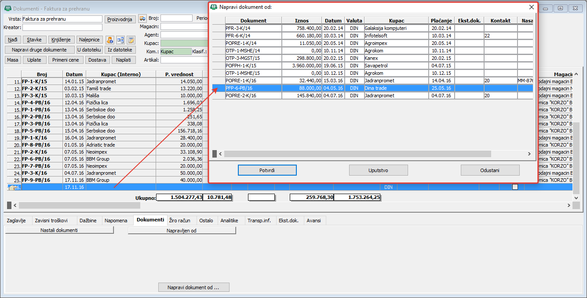This screenshot has height=298, width=587.
Task: Open the Uplate payments button
Action: click(34, 60)
